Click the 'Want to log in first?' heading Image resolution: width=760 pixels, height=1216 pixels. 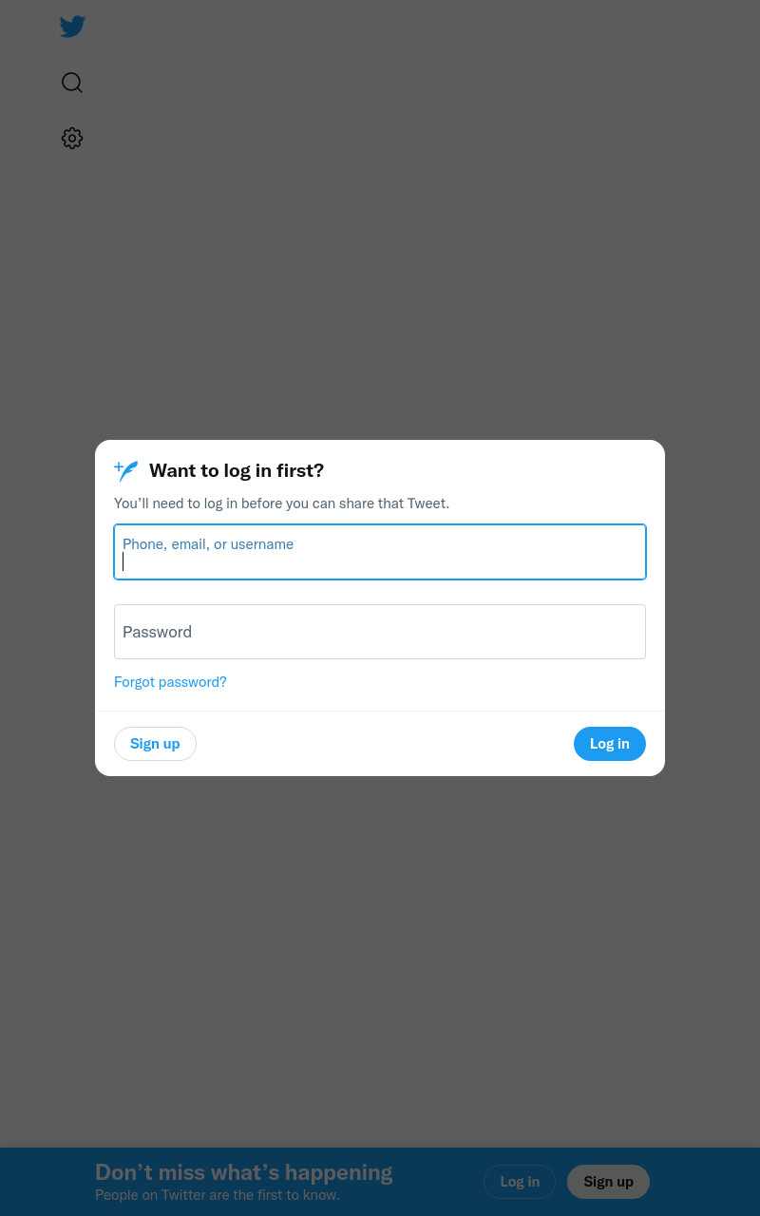(x=237, y=470)
